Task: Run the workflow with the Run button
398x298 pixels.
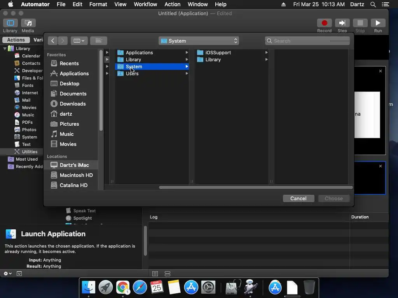Action: tap(378, 23)
